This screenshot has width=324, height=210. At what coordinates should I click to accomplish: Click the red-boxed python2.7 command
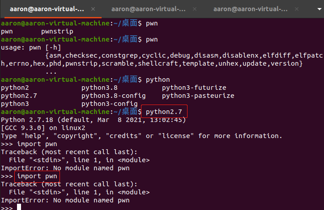tap(164, 111)
